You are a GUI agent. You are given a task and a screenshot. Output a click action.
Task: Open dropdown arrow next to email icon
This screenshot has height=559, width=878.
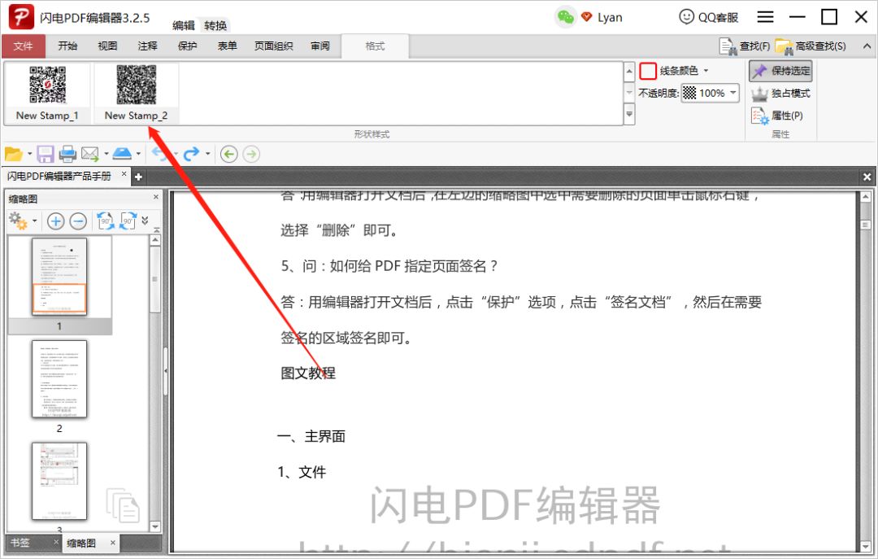pos(105,154)
